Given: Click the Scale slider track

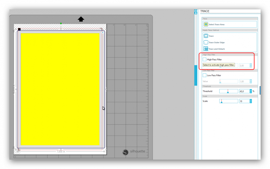Looking at the screenshot, I should 229,101.
